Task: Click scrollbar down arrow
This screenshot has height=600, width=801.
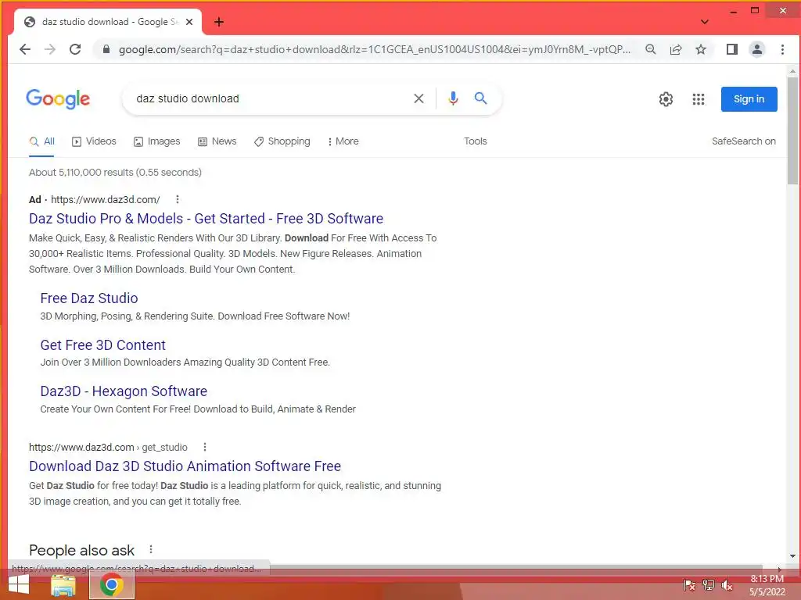Action: click(792, 556)
